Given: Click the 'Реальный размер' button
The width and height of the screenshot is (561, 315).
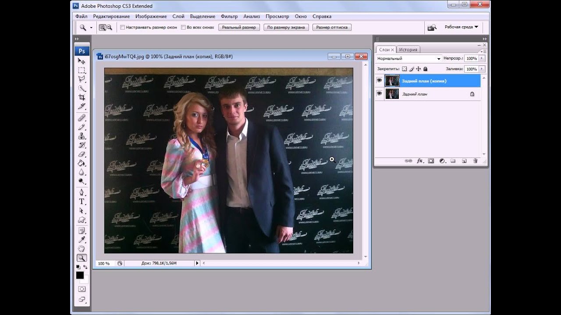Looking at the screenshot, I should click(x=239, y=27).
